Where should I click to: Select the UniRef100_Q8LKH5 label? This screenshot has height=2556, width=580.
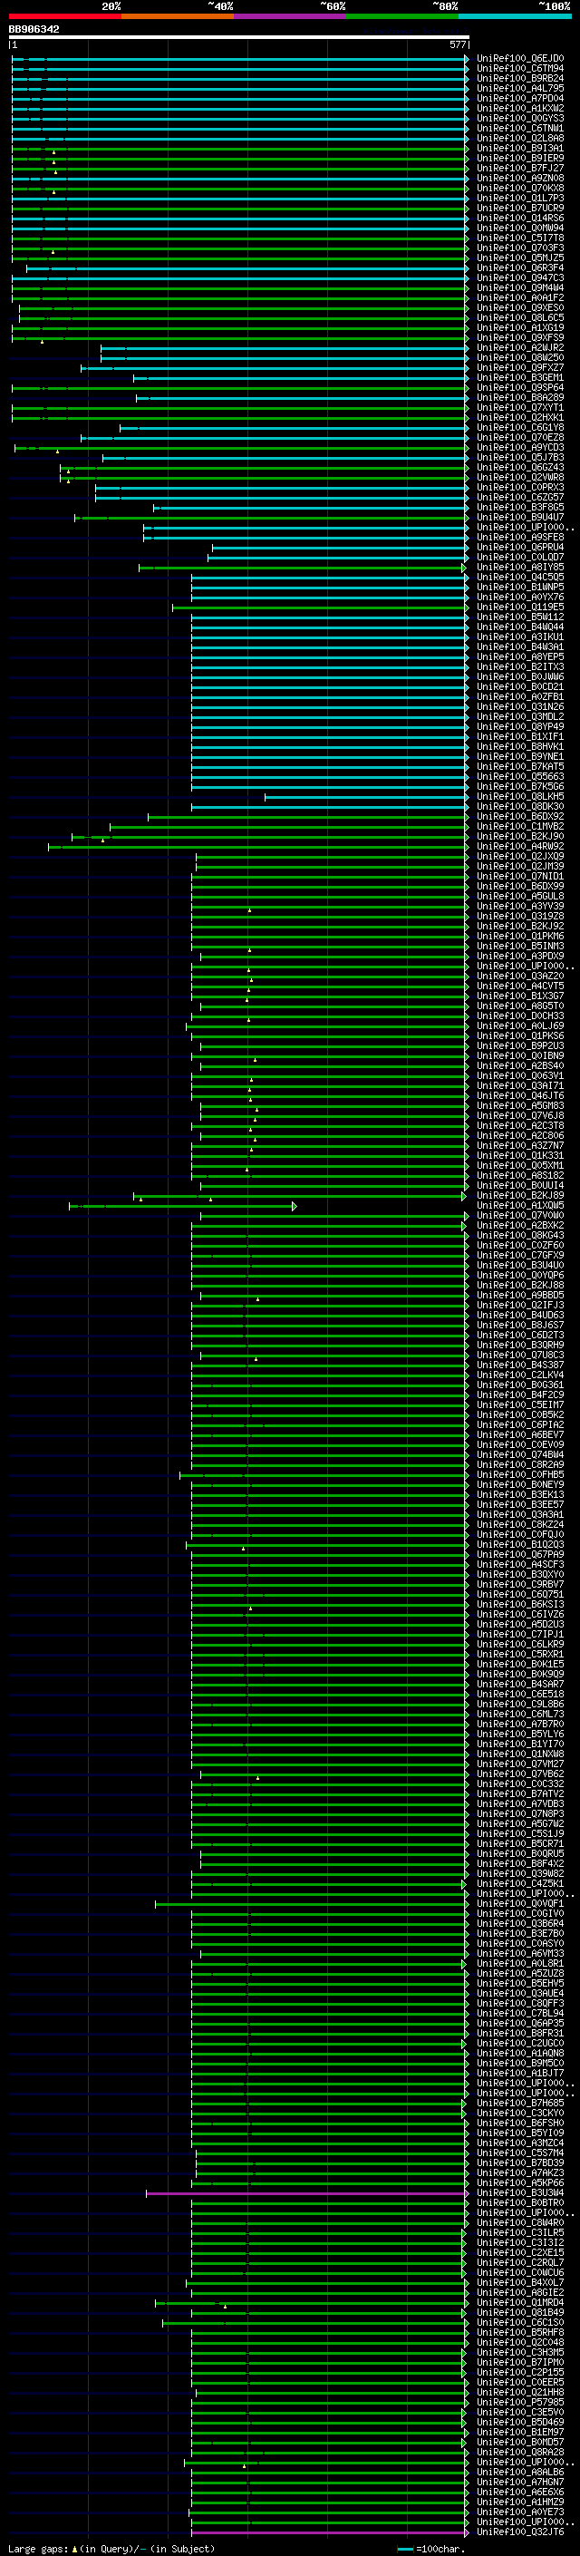520,796
